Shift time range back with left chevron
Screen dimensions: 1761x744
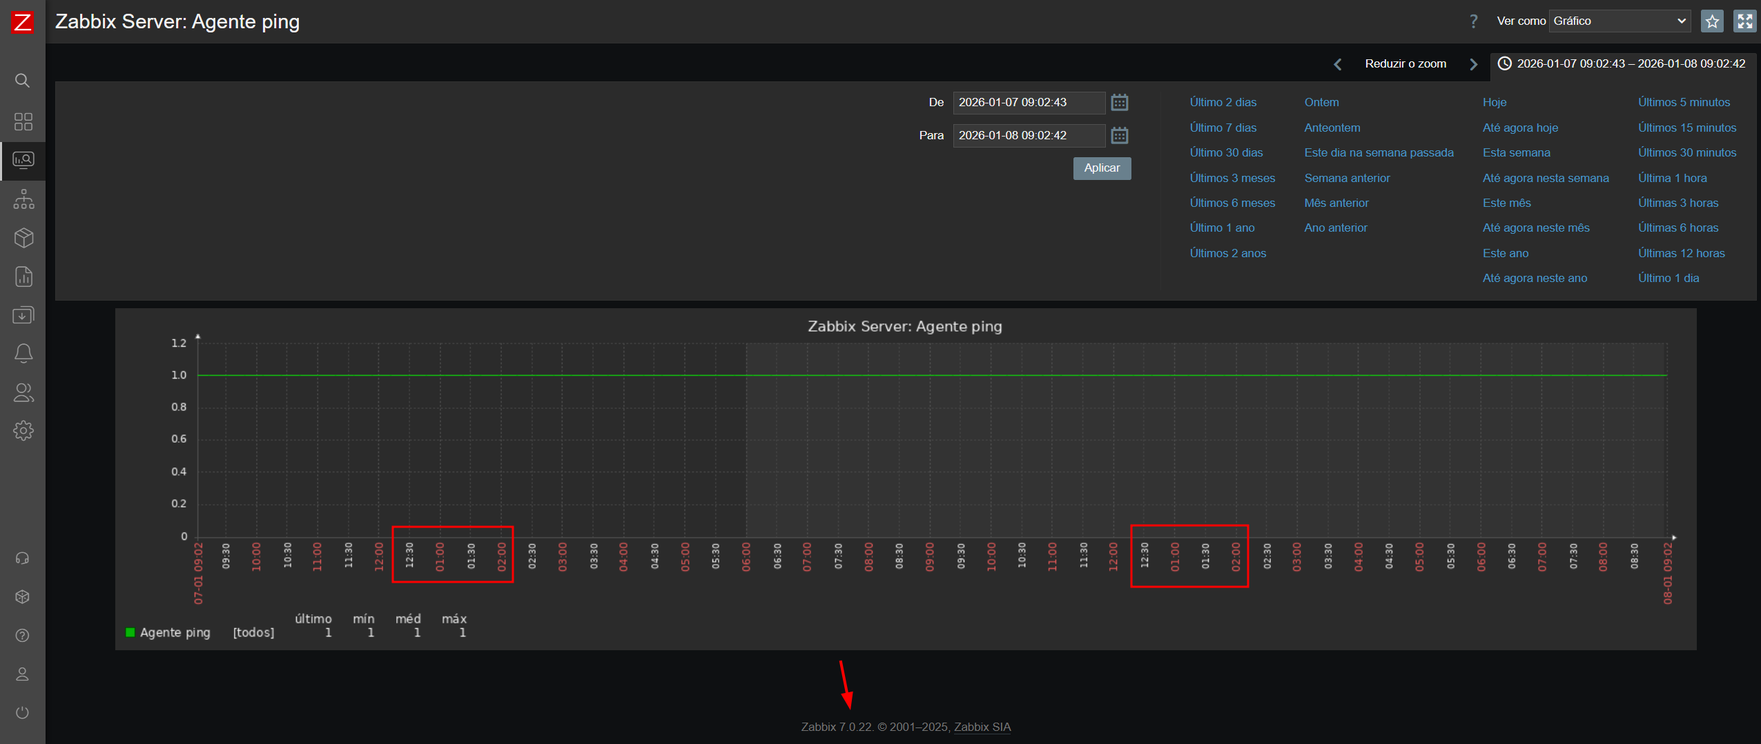point(1337,64)
